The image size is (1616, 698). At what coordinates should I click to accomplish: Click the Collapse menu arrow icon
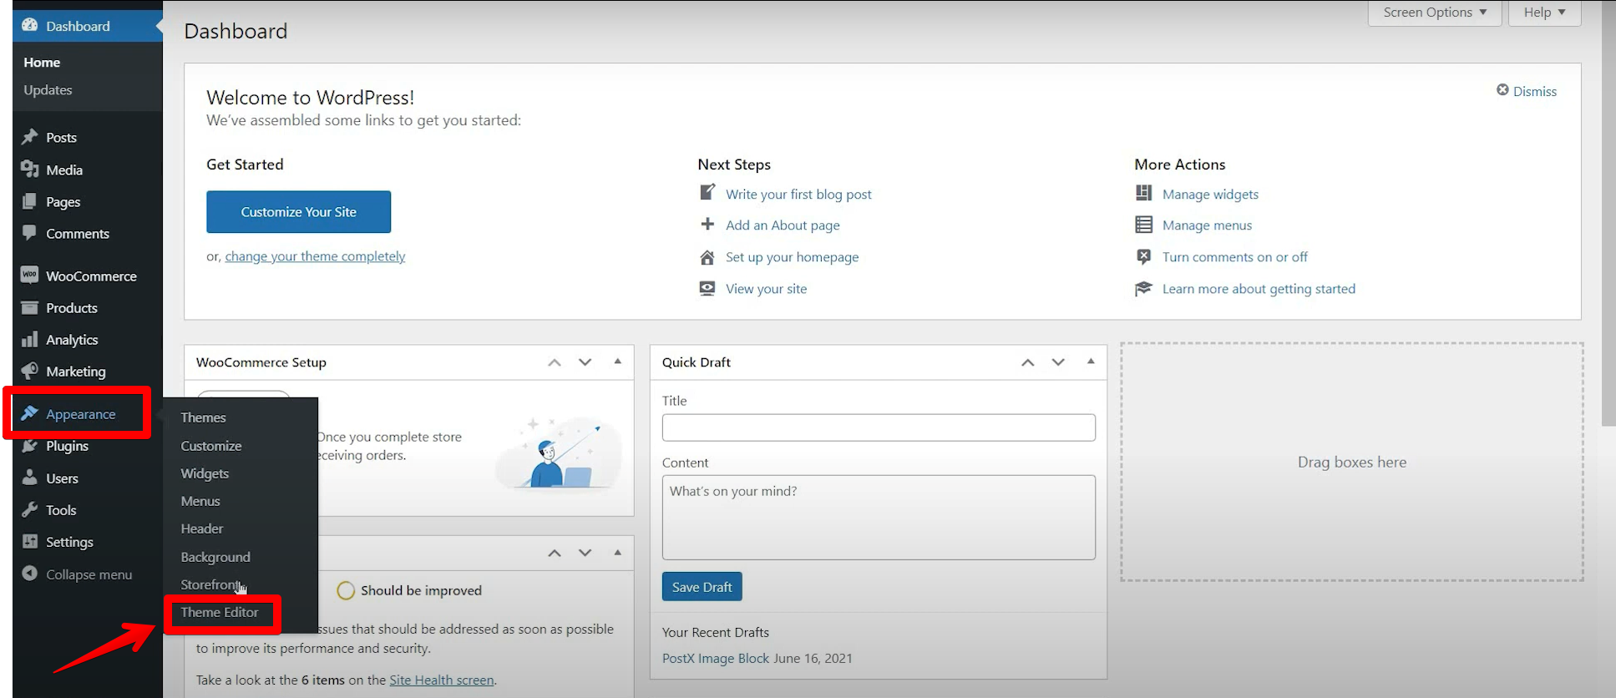click(x=30, y=574)
